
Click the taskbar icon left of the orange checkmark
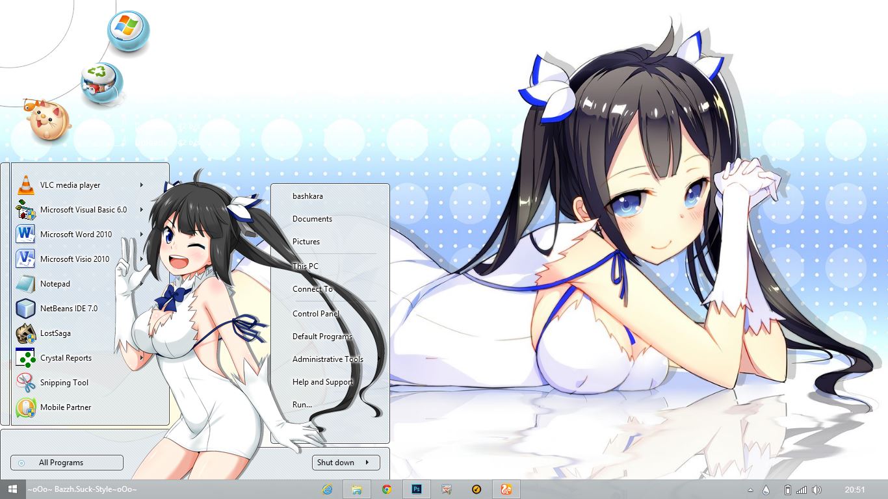pos(446,489)
